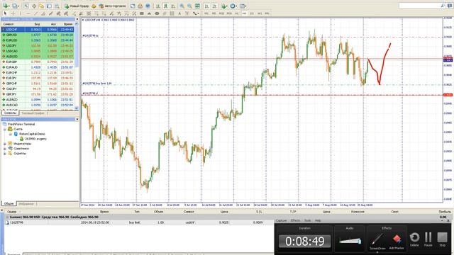Close the Navigator panel
This screenshot has width=454, height=255.
77,119
